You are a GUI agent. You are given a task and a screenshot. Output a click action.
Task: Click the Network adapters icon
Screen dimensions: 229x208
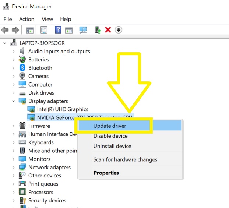pos(22,167)
